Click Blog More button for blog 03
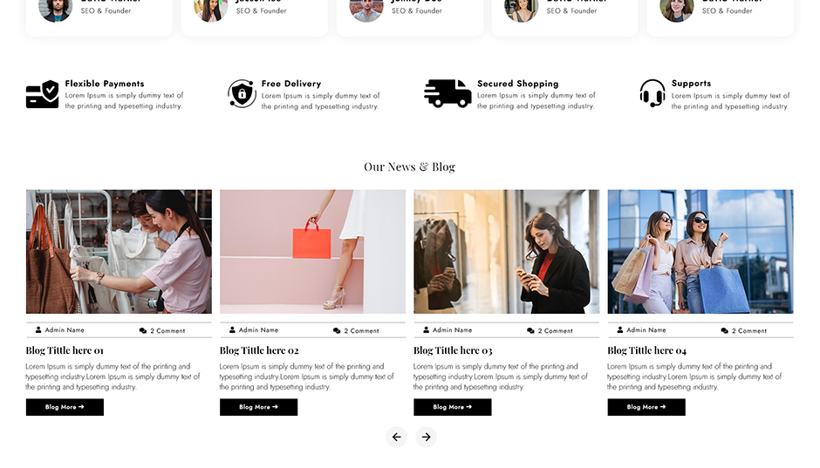Screen dimensions: 820x468 click(x=453, y=407)
